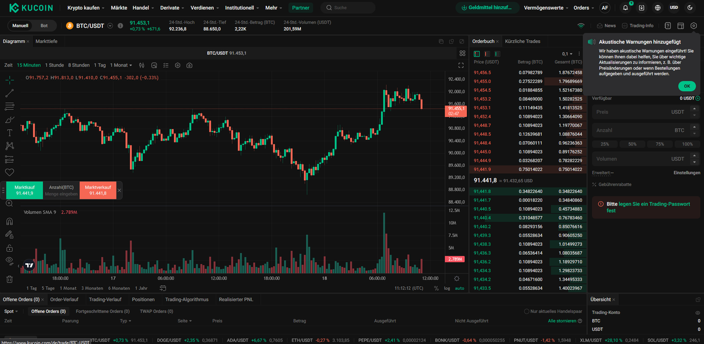The height and width of the screenshot is (344, 704).
Task: Click the download app icon in header
Action: tap(641, 8)
